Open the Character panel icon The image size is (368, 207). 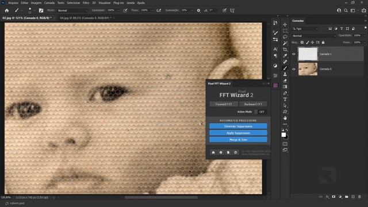point(275,49)
